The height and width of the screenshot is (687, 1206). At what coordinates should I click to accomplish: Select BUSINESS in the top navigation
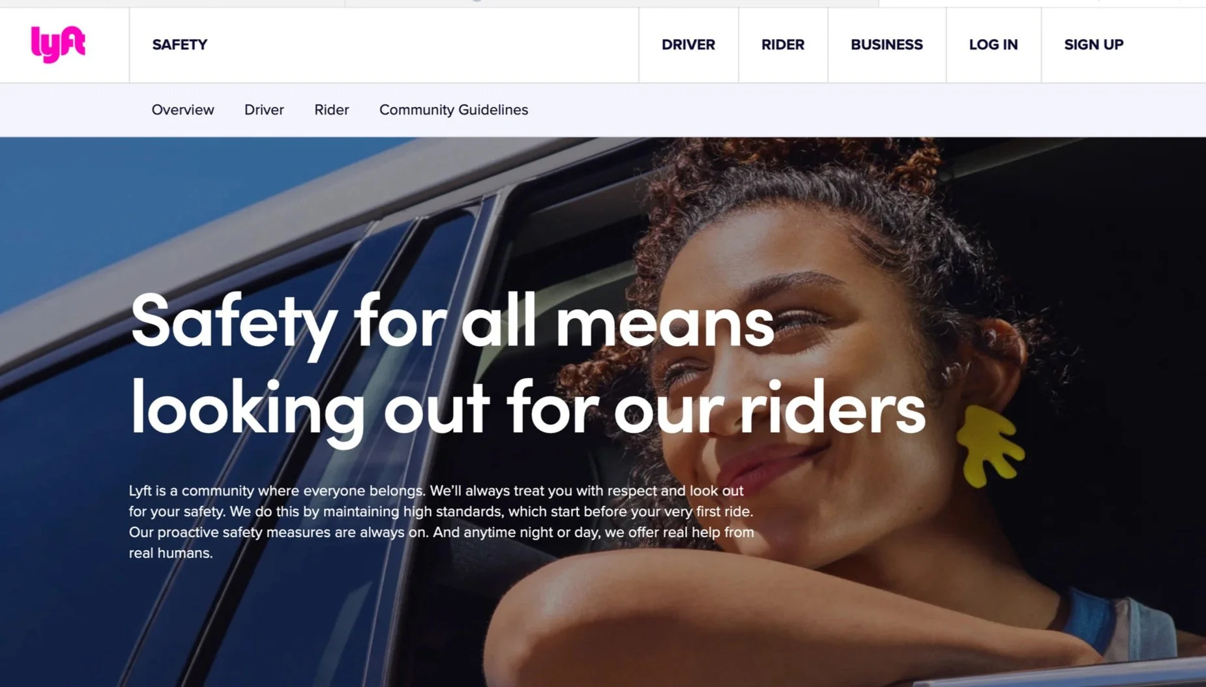(887, 45)
